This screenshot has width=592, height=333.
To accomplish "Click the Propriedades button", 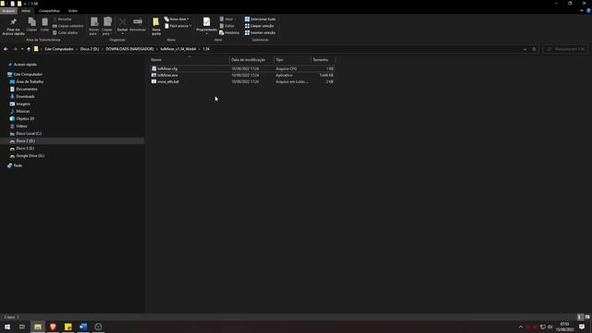I will [x=206, y=26].
